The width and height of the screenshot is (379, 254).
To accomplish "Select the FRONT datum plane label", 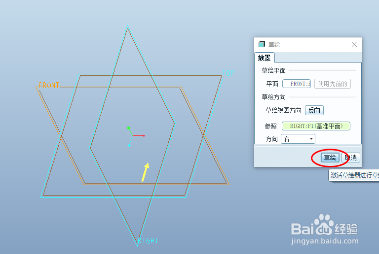I will click(x=49, y=85).
